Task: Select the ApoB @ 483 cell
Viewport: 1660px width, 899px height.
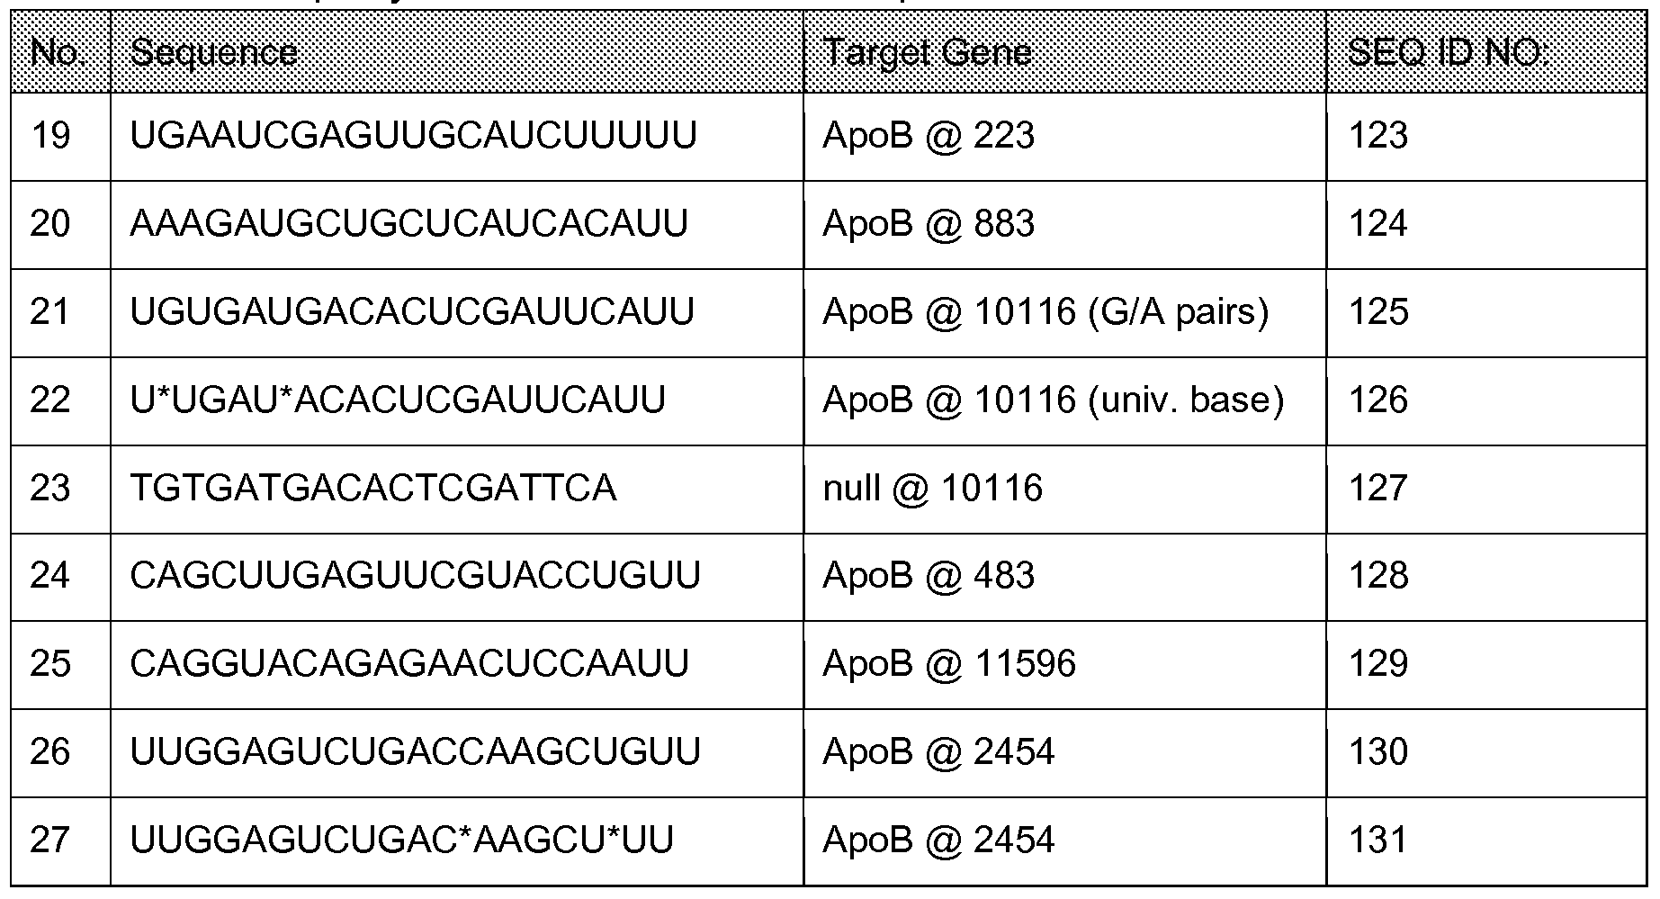Action: (929, 575)
